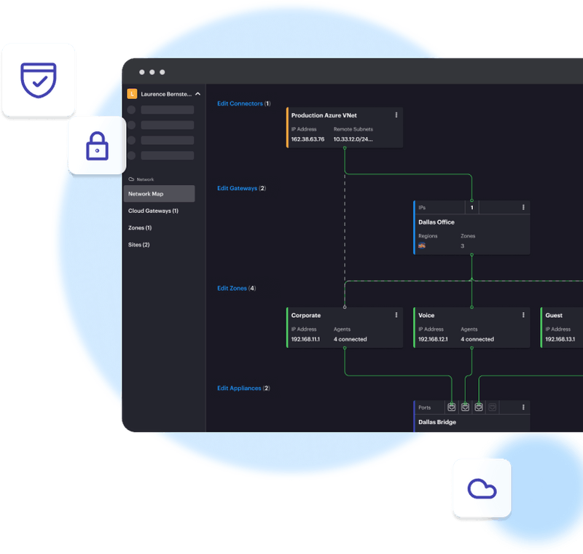This screenshot has width=583, height=554.
Task: Click Laurence Bernstein's orange avatar
Action: pyautogui.click(x=132, y=94)
